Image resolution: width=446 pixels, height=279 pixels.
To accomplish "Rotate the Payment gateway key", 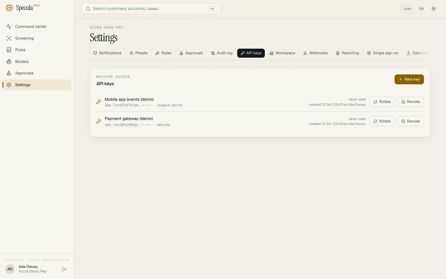I will coord(382,121).
